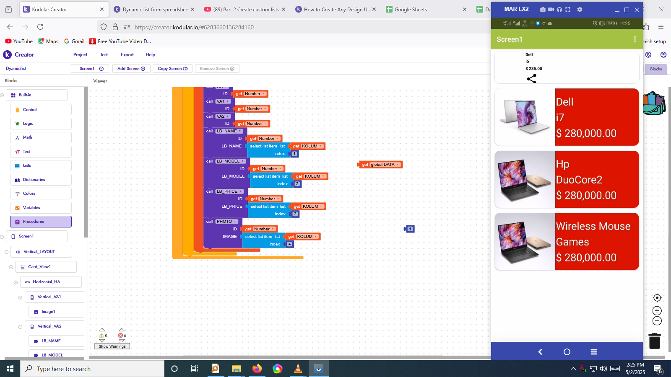Click the trash can in the workspace
This screenshot has width=671, height=377.
tap(655, 341)
